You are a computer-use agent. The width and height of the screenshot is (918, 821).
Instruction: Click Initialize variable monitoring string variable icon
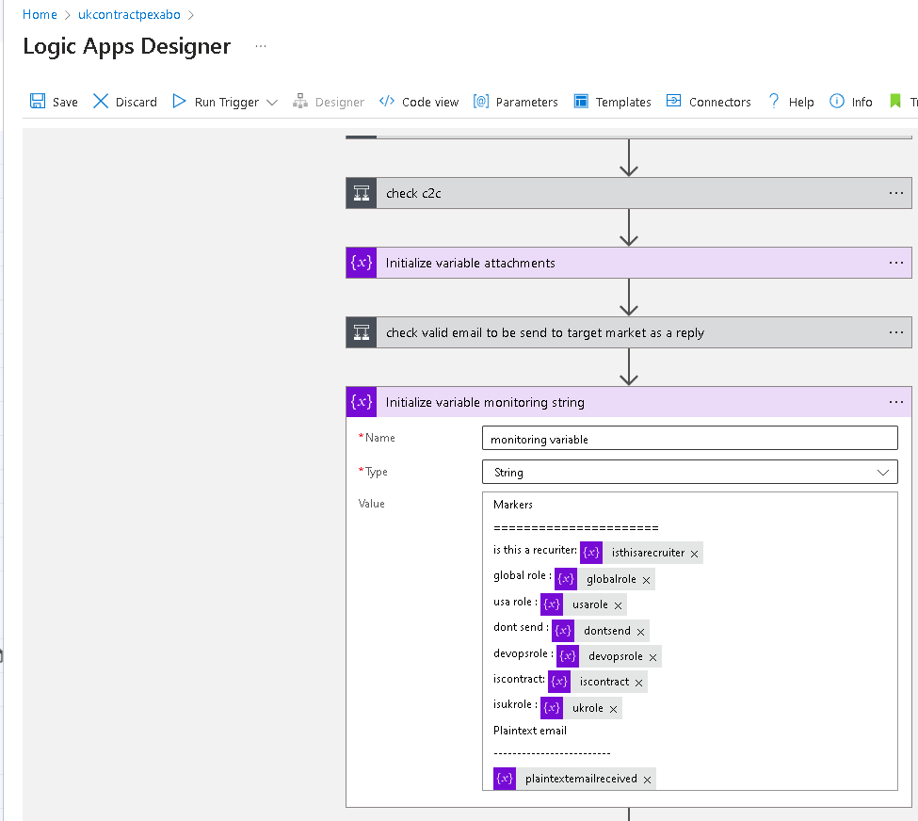[x=362, y=402]
